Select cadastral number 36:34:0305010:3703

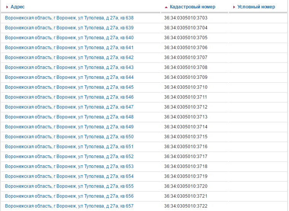pos(186,18)
